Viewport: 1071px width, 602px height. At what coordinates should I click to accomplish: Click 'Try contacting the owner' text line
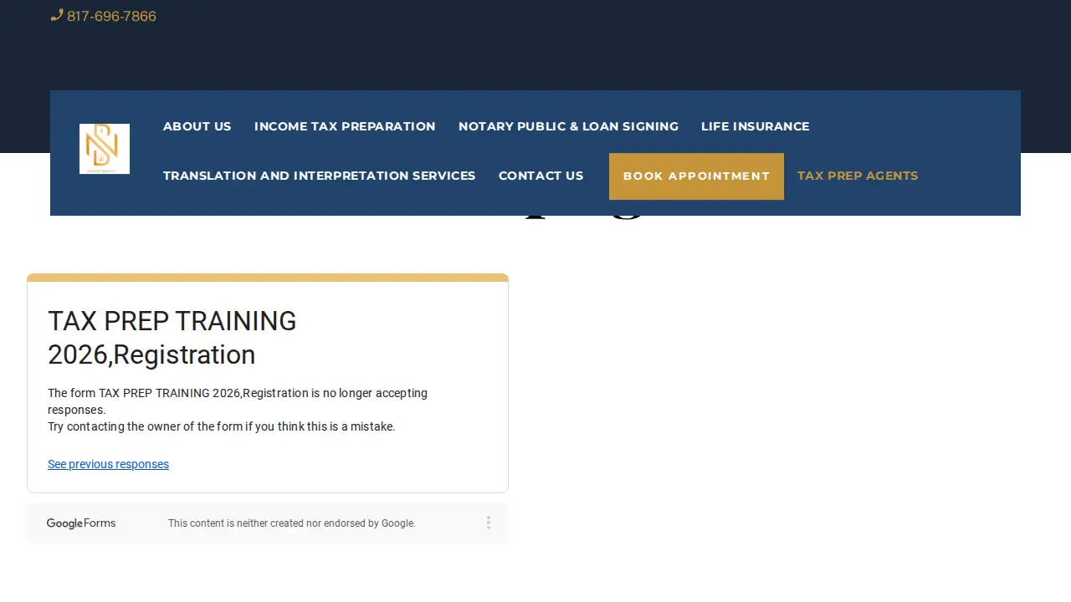pyautogui.click(x=221, y=426)
